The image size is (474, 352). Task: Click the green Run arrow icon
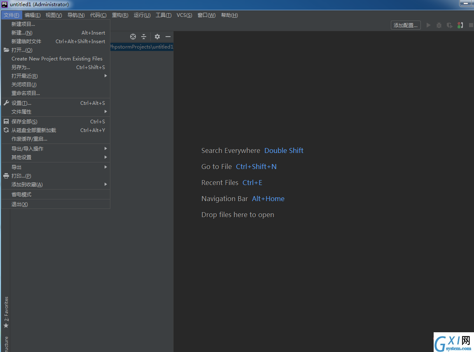(x=428, y=25)
